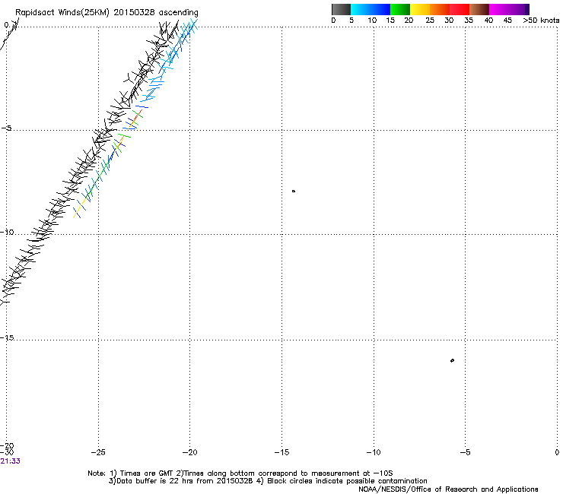The image size is (563, 494).
Task: Click the '-5' latitude label on left axis
Action: tap(6, 128)
